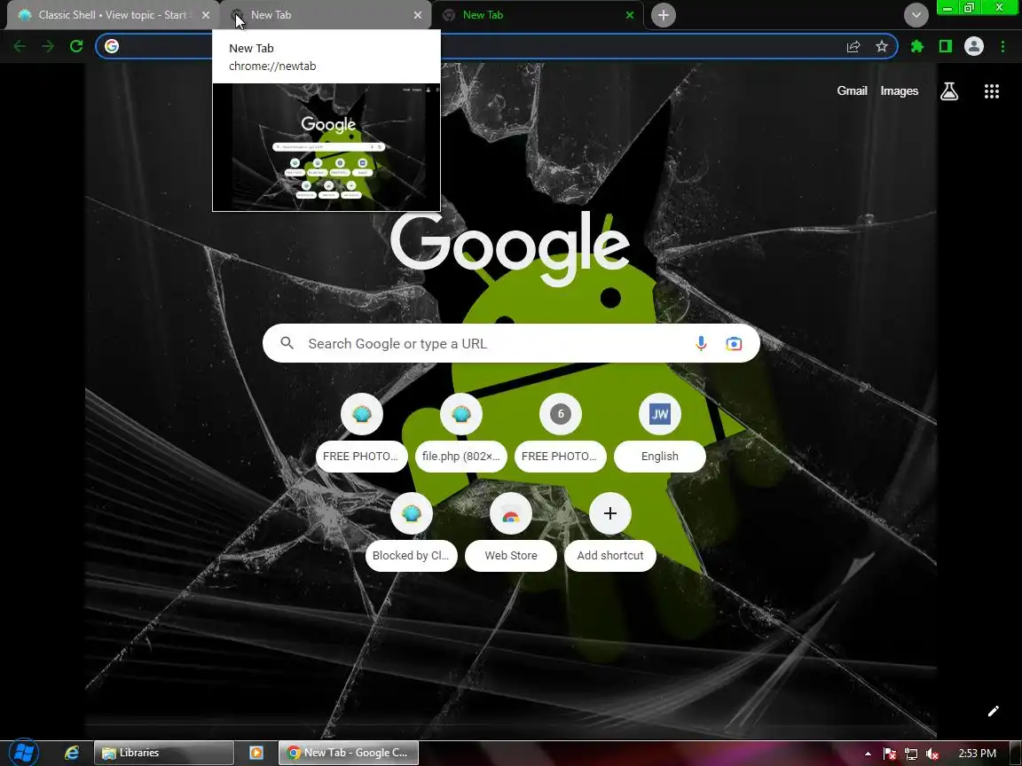Open the Windows Start orb
Viewport: 1022px width, 766px height.
pyautogui.click(x=23, y=753)
